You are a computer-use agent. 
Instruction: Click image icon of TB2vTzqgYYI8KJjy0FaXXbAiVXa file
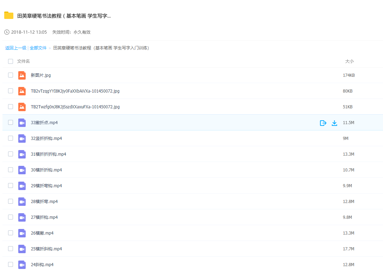click(x=22, y=91)
